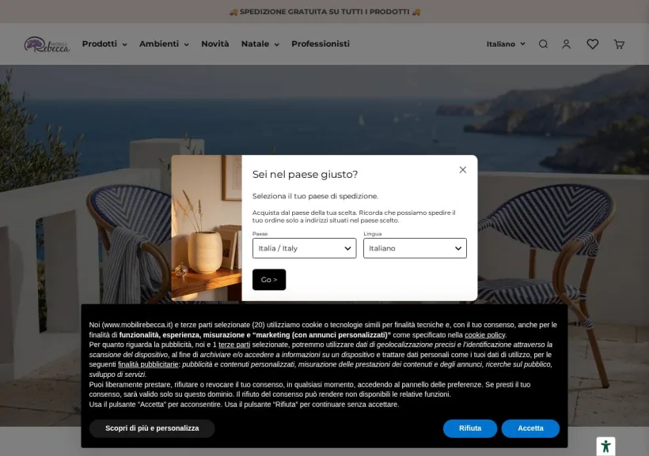The image size is (649, 456).
Task: Open the Lingua dropdown showing Italiano
Action: coord(415,248)
